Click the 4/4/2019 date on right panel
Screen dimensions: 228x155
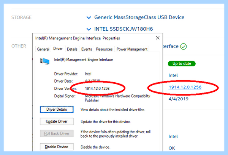[179, 99]
